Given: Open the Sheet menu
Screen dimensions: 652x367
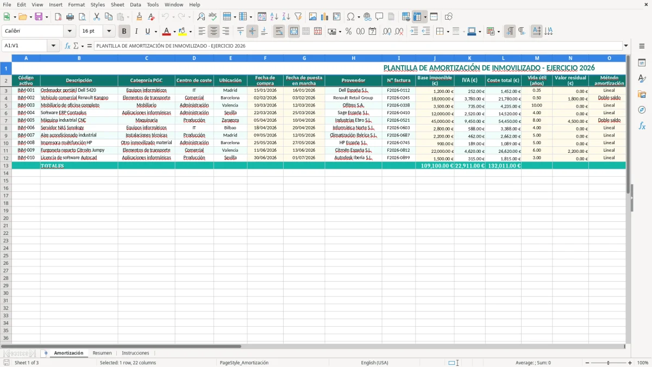Looking at the screenshot, I should (x=117, y=4).
